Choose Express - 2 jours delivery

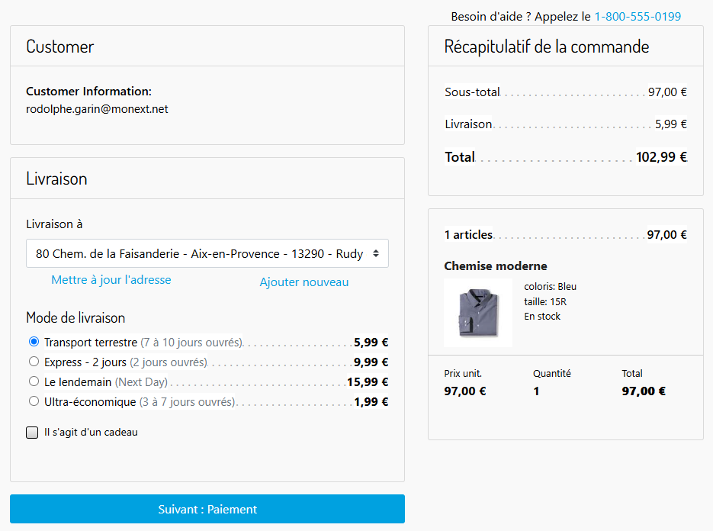coord(34,362)
